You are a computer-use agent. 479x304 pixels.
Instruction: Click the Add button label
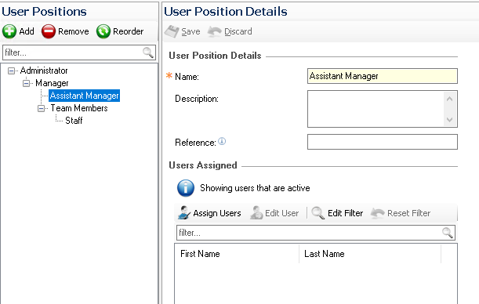[x=27, y=31]
